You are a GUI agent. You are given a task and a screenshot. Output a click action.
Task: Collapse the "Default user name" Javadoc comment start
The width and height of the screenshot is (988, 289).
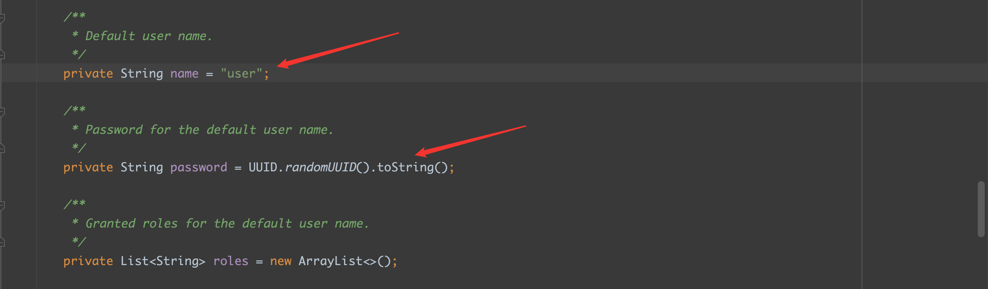coord(2,17)
